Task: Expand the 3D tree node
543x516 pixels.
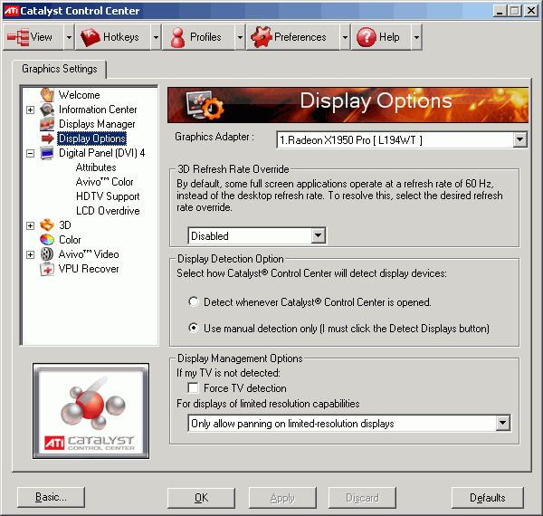Action: [31, 225]
